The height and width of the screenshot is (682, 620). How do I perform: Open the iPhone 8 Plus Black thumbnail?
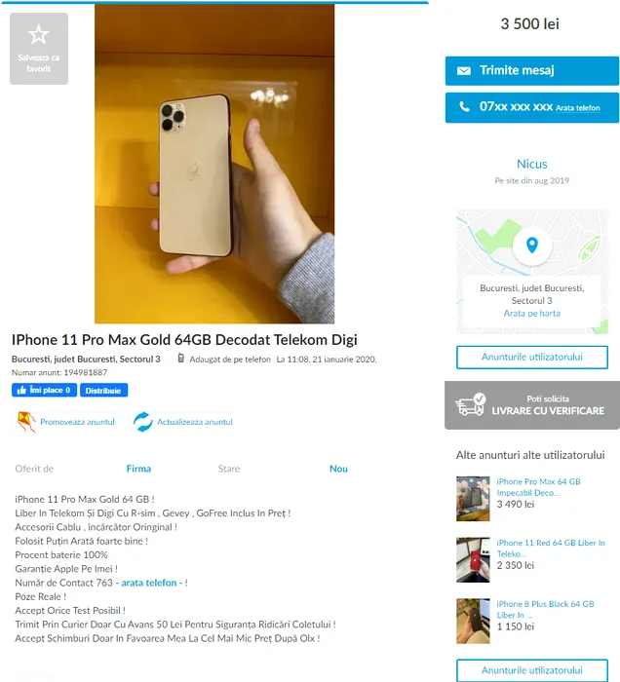[x=473, y=622]
